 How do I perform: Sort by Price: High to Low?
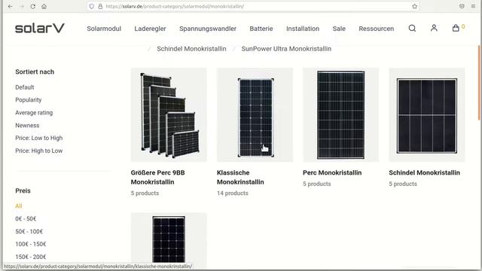[x=38, y=151]
